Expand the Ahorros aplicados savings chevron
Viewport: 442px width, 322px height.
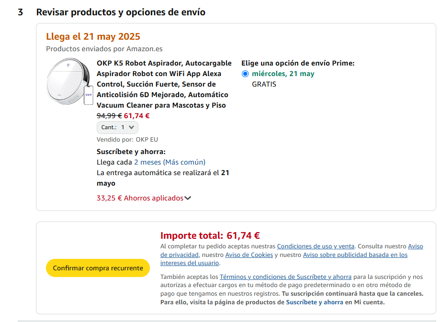coord(188,198)
